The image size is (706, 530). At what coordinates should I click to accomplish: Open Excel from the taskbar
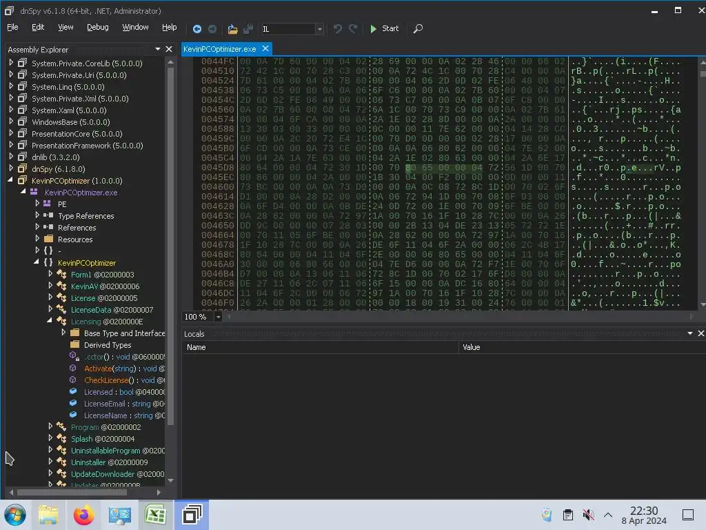[x=155, y=515]
